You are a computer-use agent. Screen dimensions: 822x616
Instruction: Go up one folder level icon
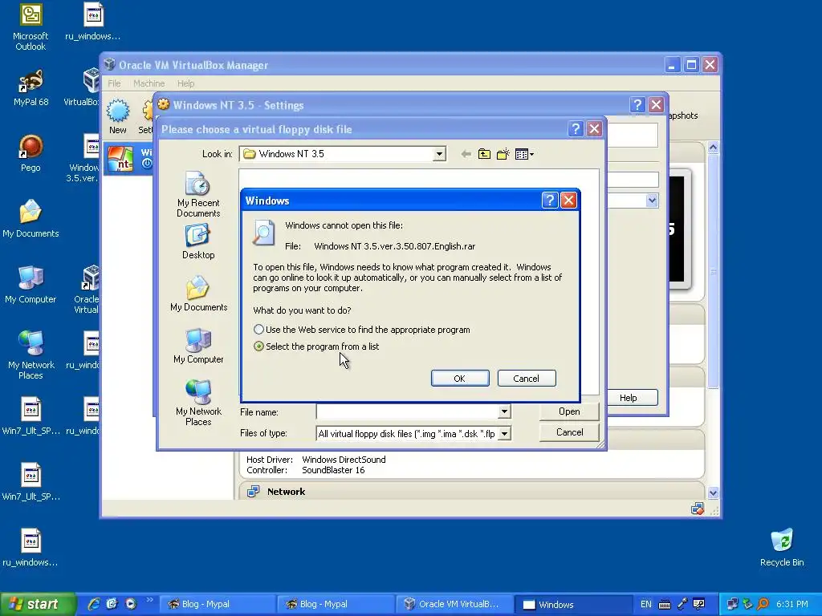(x=484, y=154)
